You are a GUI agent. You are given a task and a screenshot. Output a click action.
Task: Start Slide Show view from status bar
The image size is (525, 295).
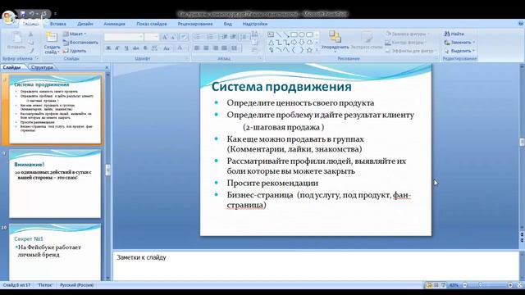click(443, 285)
